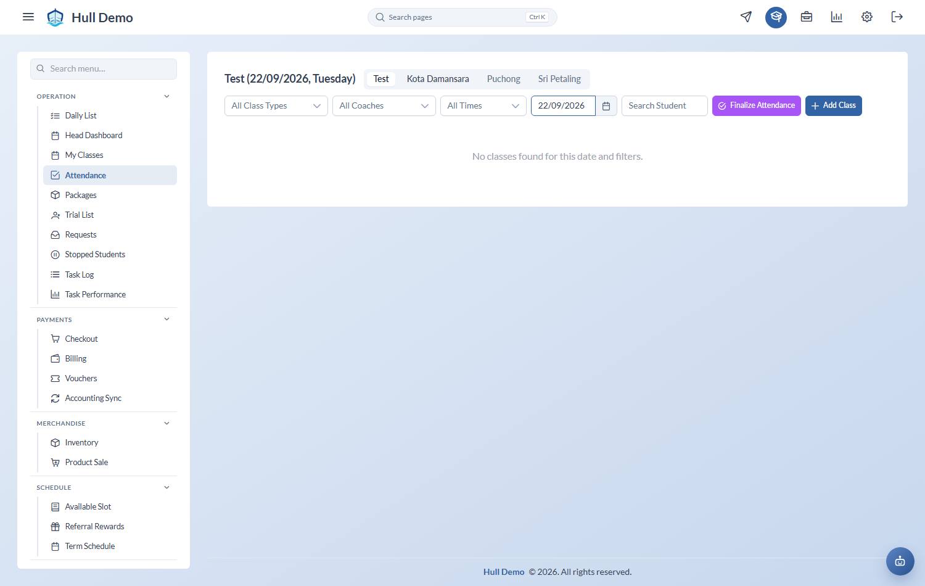Open the calendar date picker icon
The height and width of the screenshot is (586, 925).
point(606,106)
